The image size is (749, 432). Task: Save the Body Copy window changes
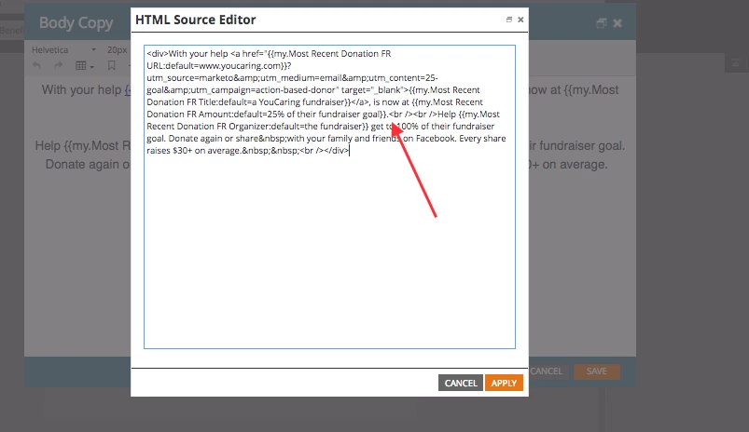click(x=597, y=371)
